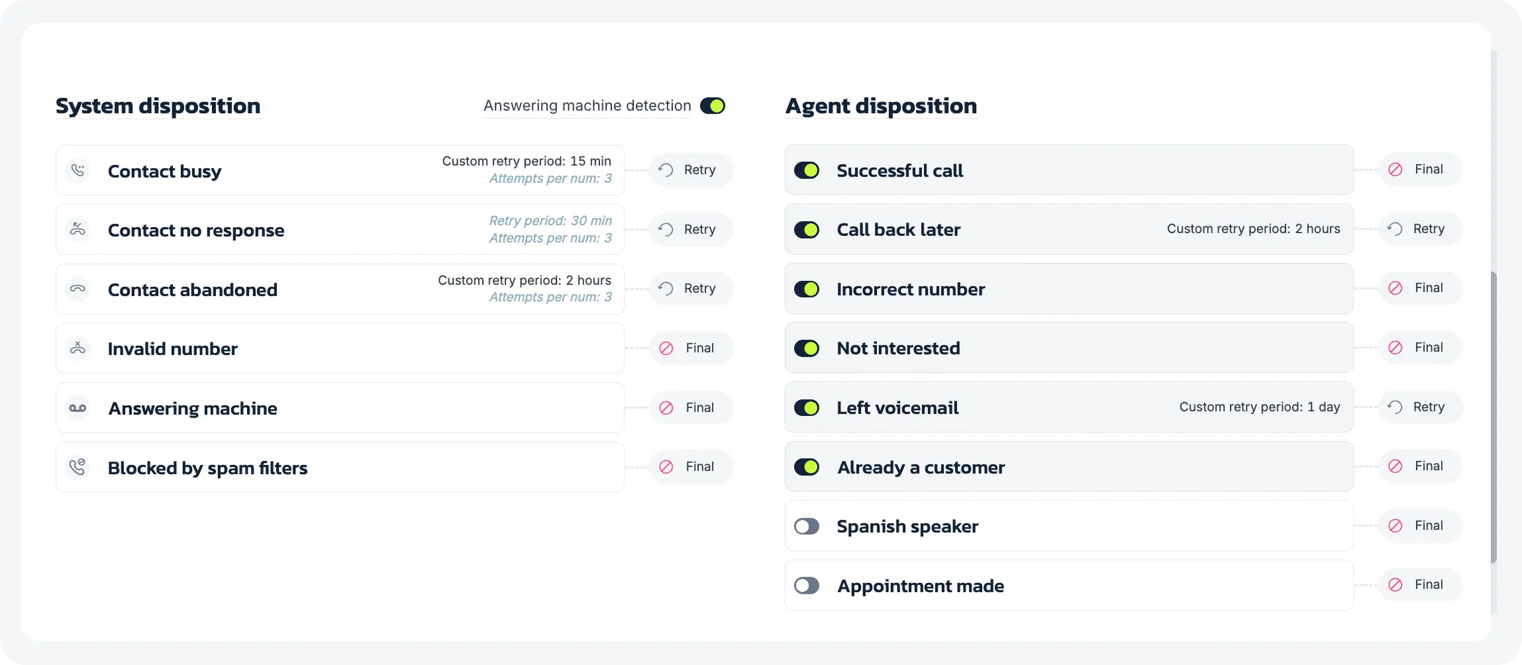Disable the Not interested disposition toggle
1522x665 pixels.
(807, 348)
